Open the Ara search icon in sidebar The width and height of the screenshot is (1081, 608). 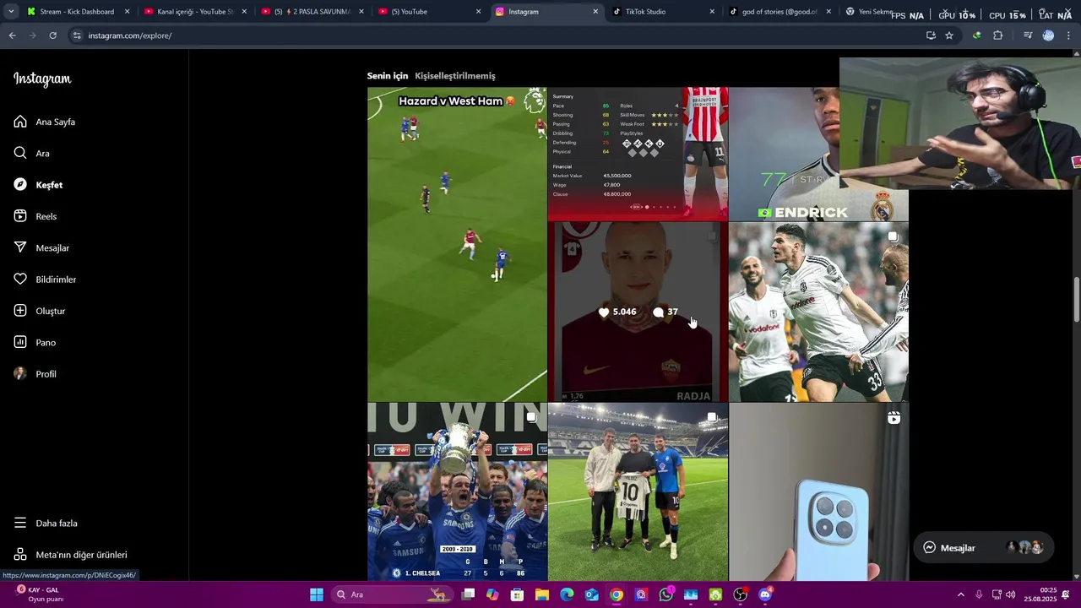(20, 153)
